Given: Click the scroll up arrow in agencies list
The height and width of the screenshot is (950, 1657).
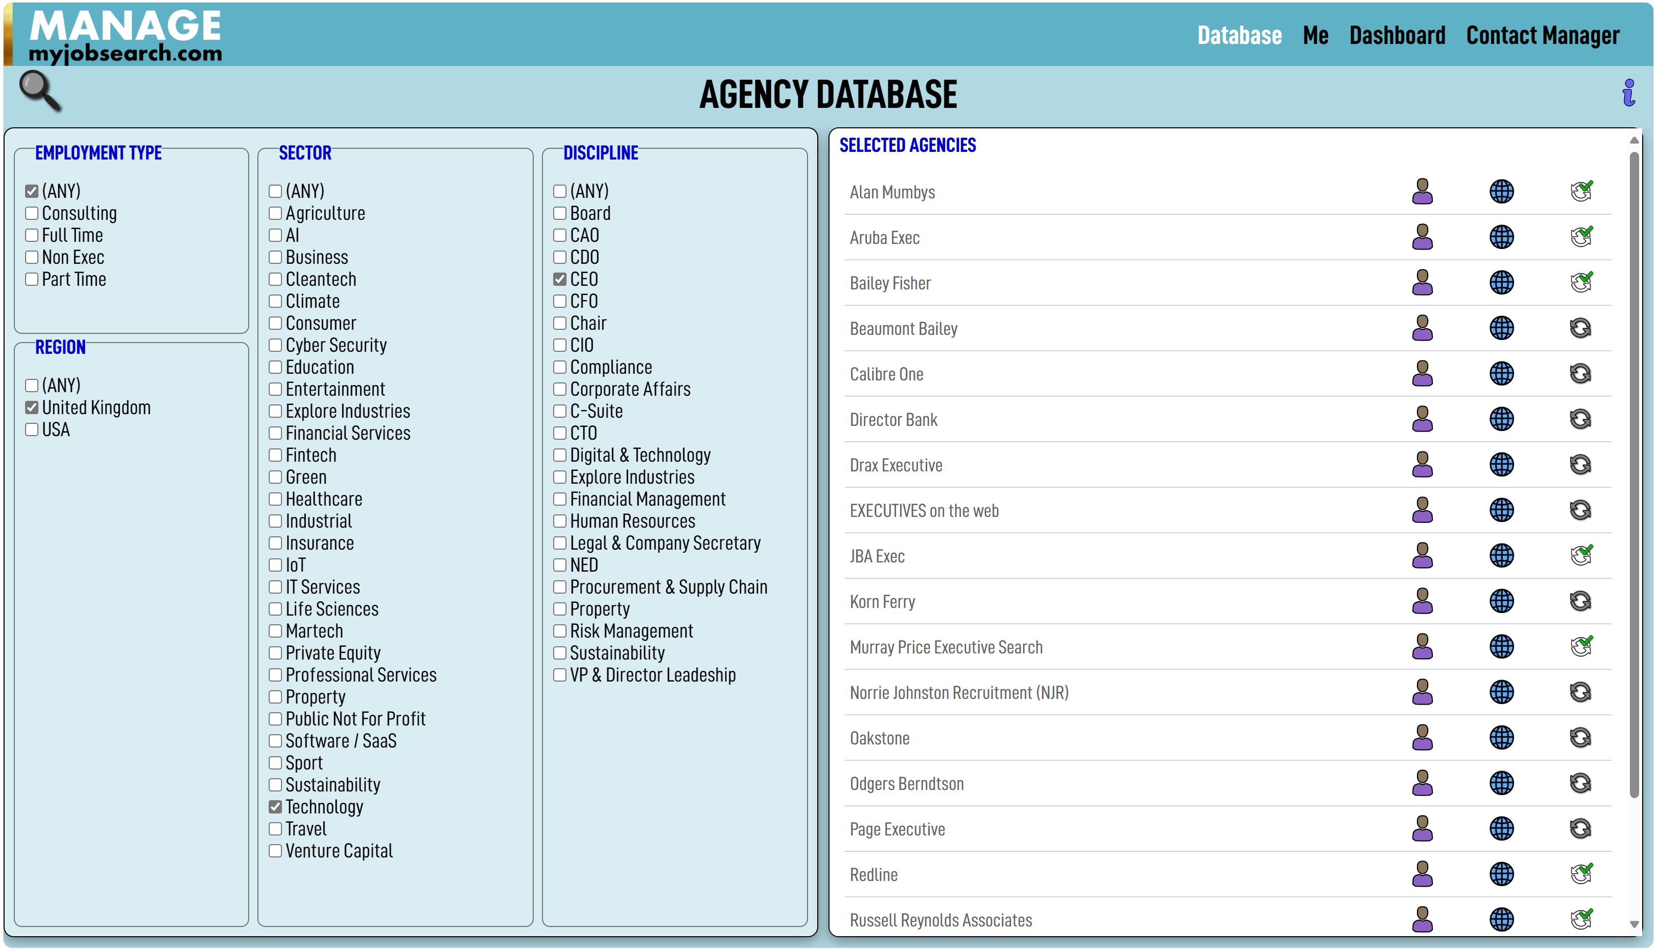Looking at the screenshot, I should click(x=1633, y=140).
